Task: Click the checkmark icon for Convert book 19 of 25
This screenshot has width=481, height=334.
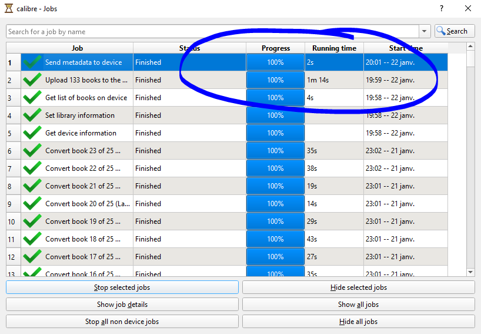Action: coord(32,221)
